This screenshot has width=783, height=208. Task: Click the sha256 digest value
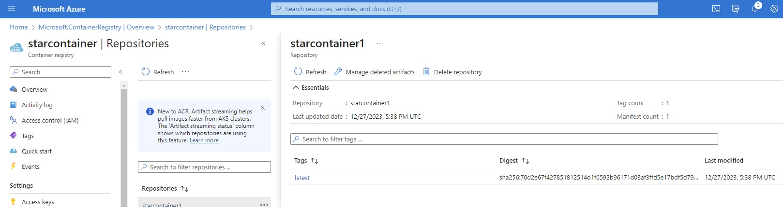599,177
